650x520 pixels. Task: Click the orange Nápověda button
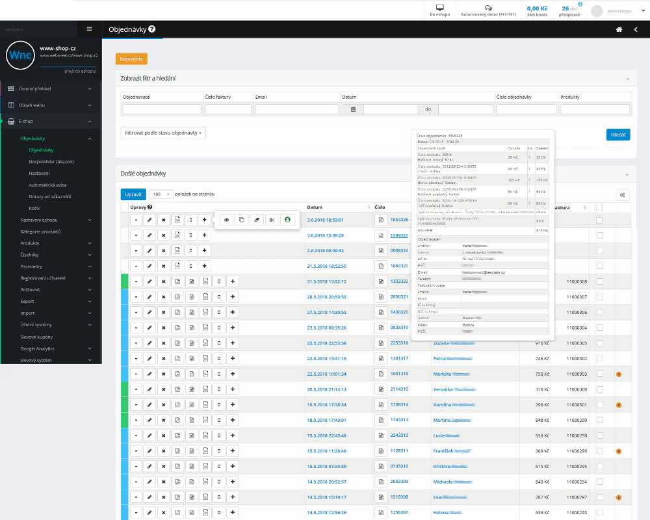131,59
